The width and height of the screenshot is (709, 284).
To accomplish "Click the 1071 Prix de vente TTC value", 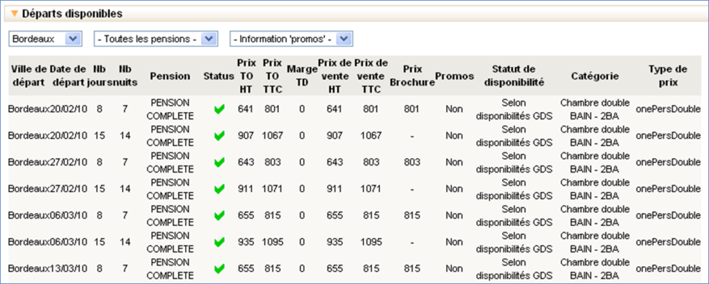I will coord(370,189).
